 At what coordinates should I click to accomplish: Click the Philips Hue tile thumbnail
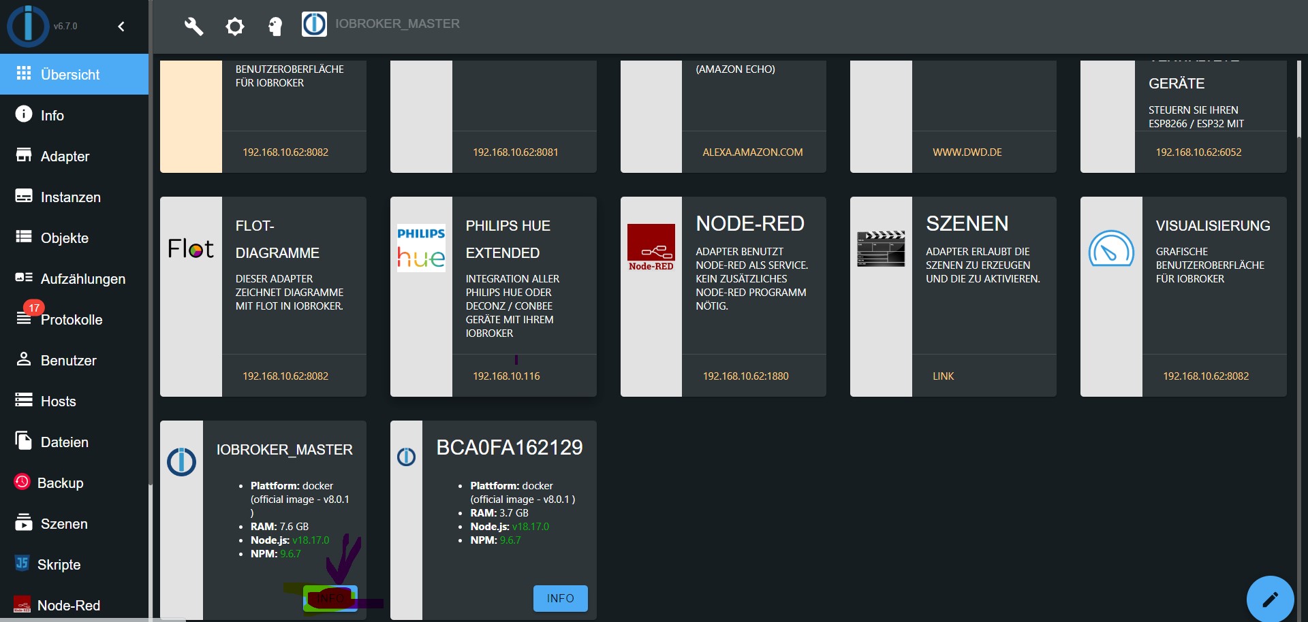click(421, 247)
